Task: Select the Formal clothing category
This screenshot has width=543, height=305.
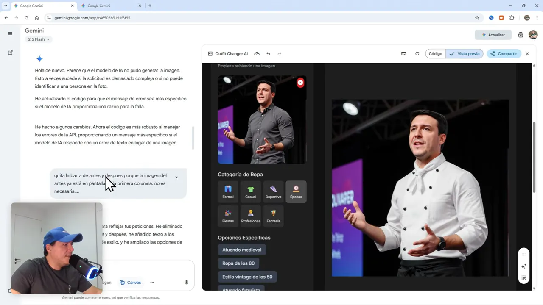Action: click(x=228, y=191)
